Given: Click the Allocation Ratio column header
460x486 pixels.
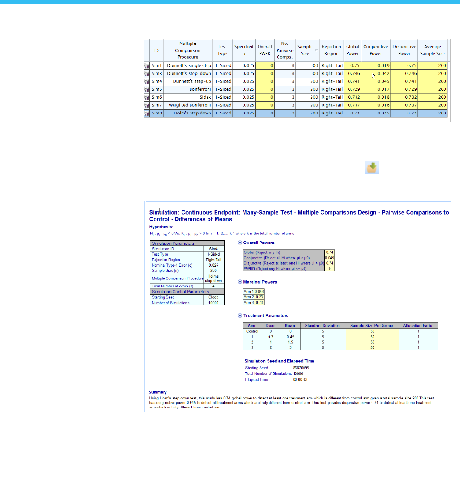Looking at the screenshot, I should (x=418, y=326).
